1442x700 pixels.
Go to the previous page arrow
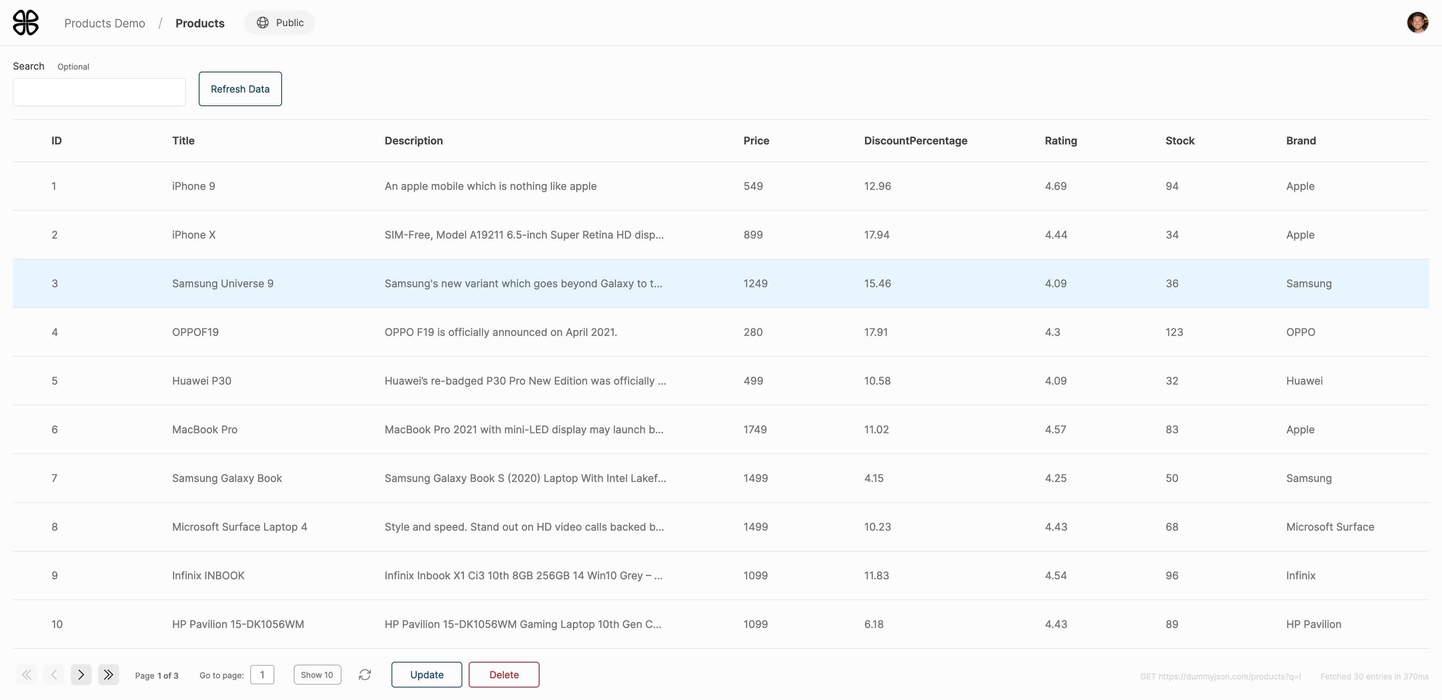(54, 675)
